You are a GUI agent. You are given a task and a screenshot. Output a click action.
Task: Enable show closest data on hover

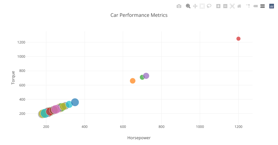(x=255, y=6)
